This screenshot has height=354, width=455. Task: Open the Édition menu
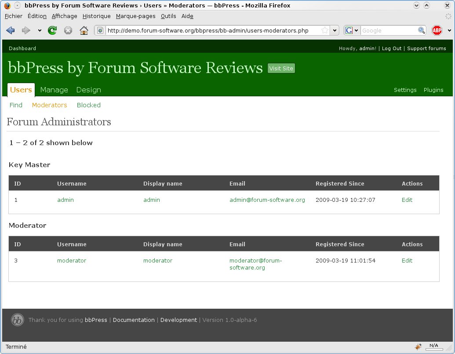click(37, 16)
